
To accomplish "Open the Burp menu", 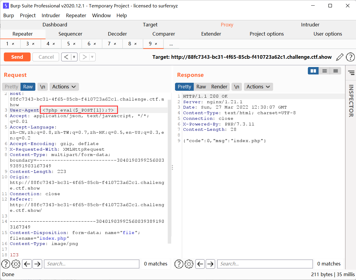I will [9, 15].
